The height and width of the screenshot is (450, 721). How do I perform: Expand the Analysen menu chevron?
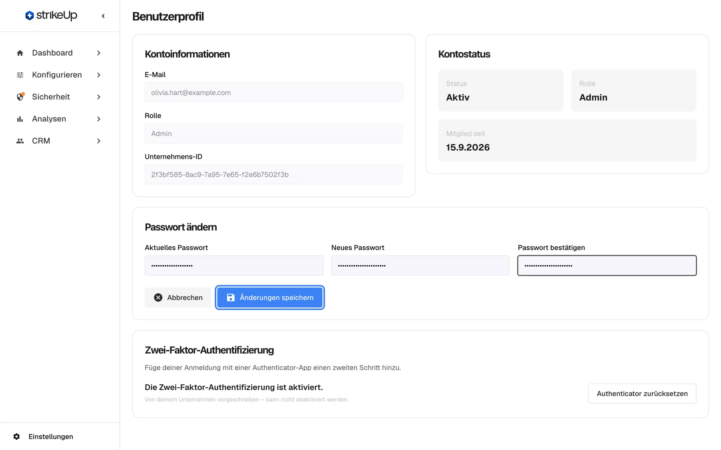[99, 119]
